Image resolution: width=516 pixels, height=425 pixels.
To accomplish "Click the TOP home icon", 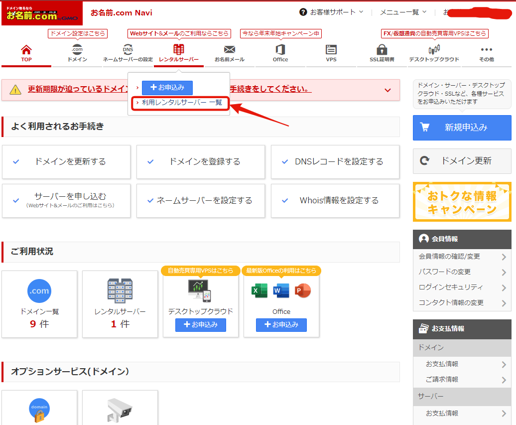I will [x=26, y=50].
